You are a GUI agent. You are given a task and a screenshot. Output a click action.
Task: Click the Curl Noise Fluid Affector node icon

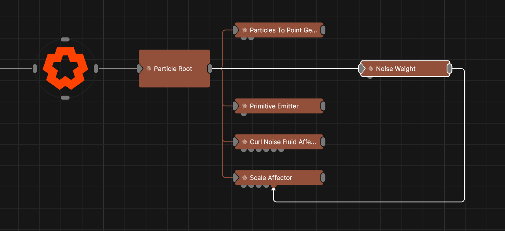point(245,142)
